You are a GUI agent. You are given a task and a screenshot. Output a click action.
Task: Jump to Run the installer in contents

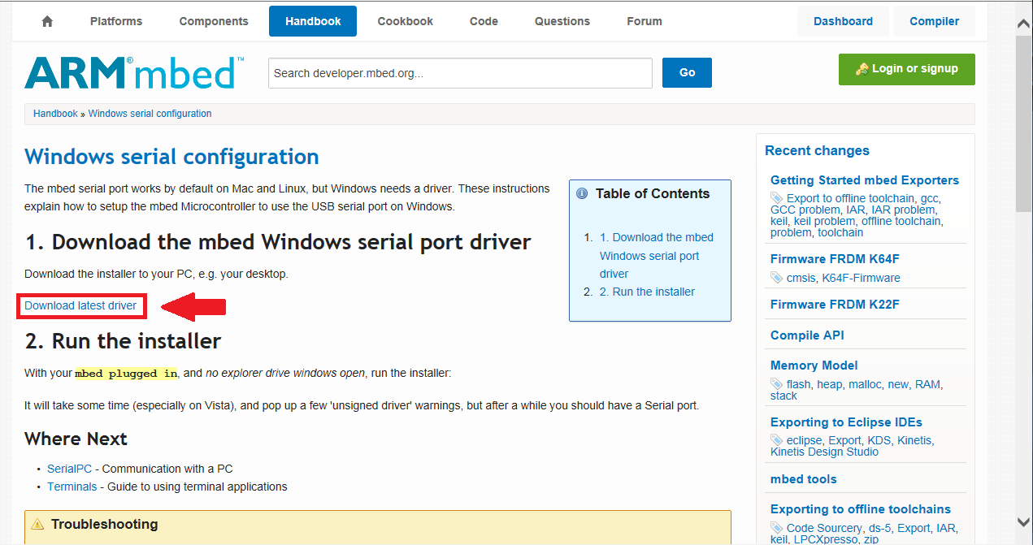pos(647,292)
